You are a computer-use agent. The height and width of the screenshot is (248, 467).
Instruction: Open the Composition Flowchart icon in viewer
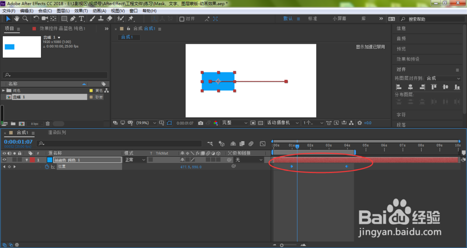pyautogui.click(x=352, y=123)
